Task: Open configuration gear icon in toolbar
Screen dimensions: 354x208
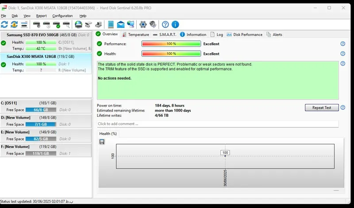Action: pos(143,24)
